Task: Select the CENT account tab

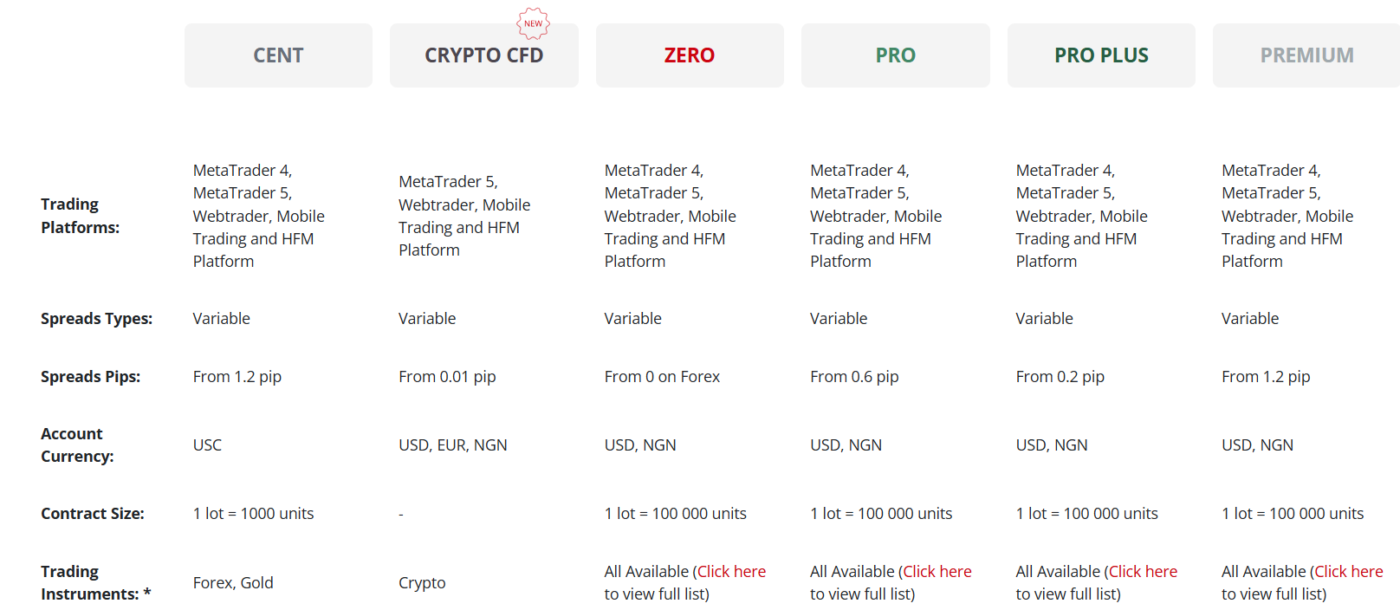Action: tap(278, 55)
